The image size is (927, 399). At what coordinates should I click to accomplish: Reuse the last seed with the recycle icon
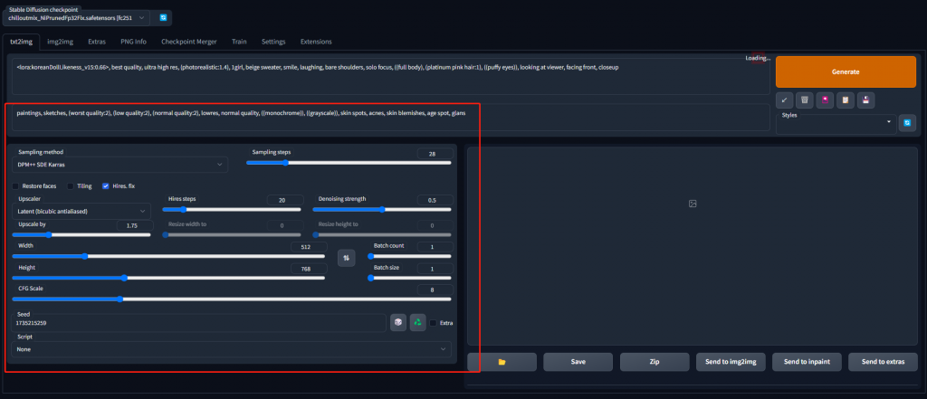coord(418,322)
